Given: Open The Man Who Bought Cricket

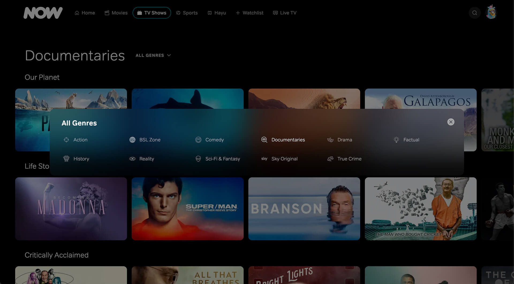Looking at the screenshot, I should (421, 209).
